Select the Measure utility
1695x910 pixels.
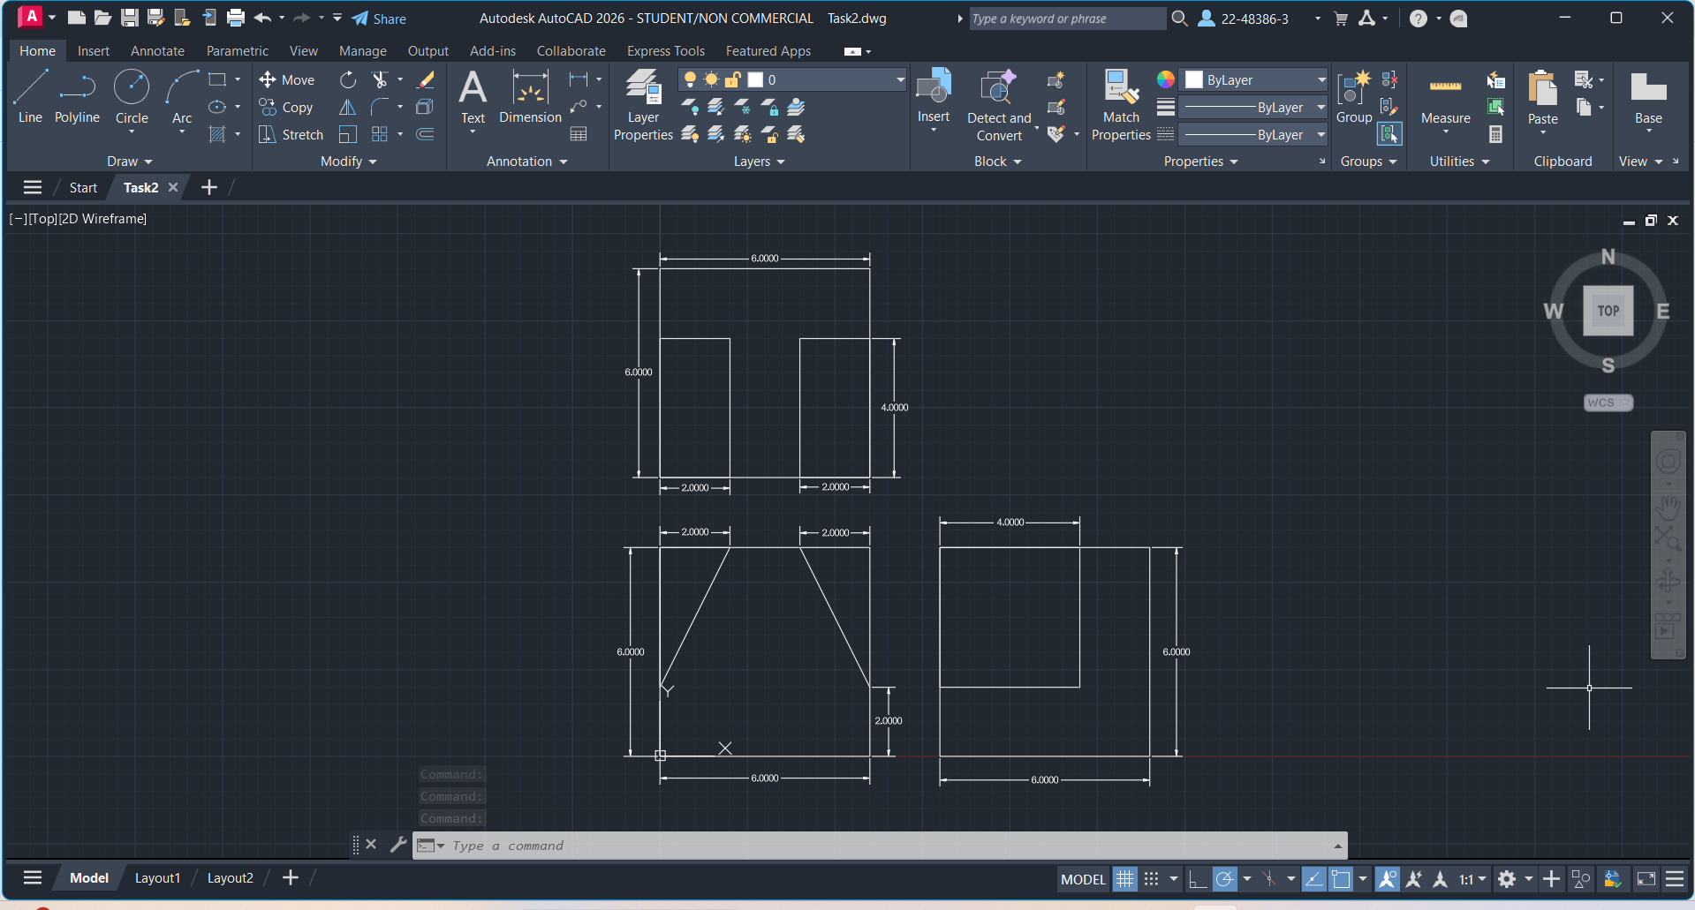click(1445, 99)
